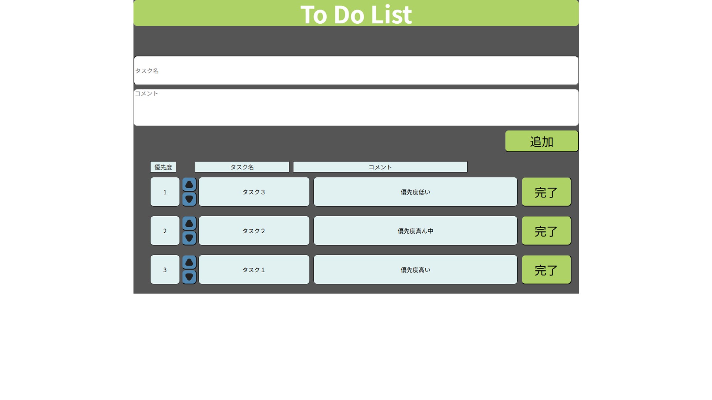Complete タスク２ with 完了 button
The image size is (712, 400).
pyautogui.click(x=546, y=231)
